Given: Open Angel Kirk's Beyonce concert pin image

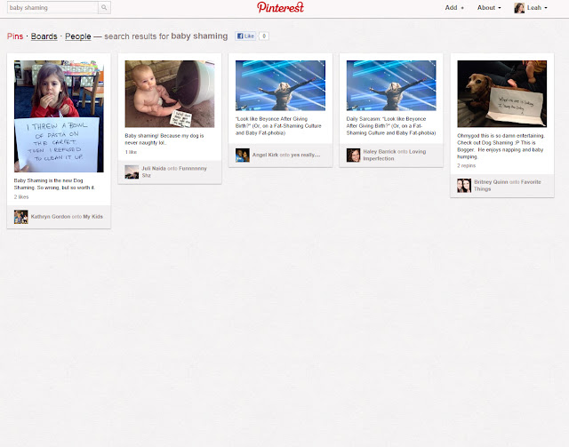Looking at the screenshot, I should 281,85.
